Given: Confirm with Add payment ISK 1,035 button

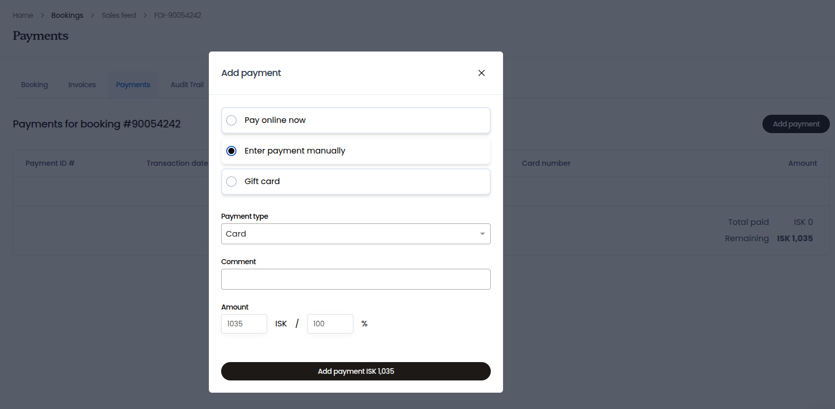Looking at the screenshot, I should coord(355,371).
